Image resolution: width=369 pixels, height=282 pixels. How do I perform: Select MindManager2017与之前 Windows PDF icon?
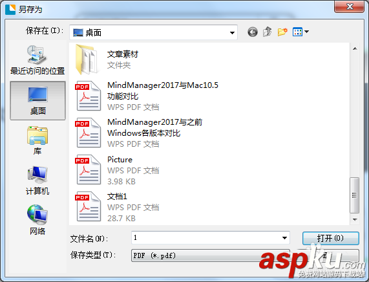[88, 133]
